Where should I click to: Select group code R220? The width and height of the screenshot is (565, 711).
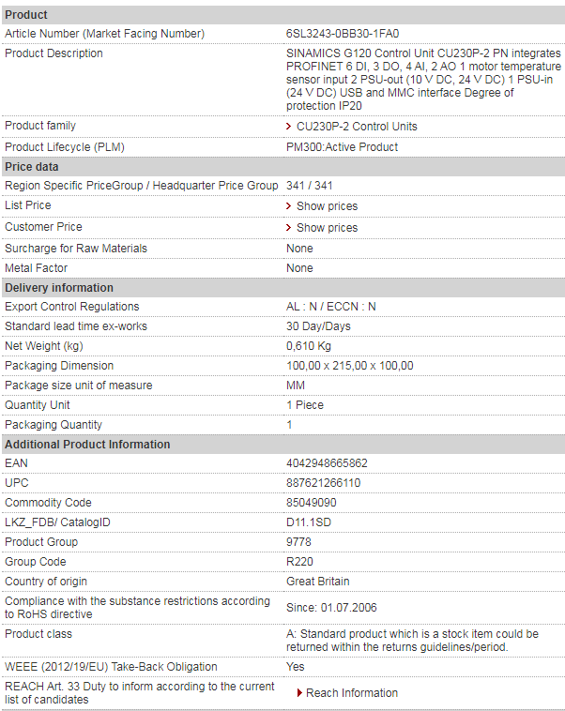click(x=299, y=561)
